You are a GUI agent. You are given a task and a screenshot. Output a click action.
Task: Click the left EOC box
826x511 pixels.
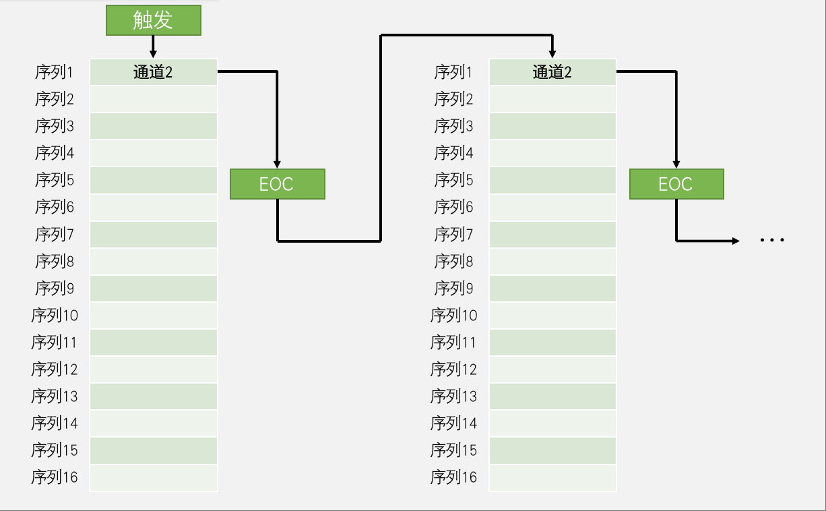[x=277, y=184]
